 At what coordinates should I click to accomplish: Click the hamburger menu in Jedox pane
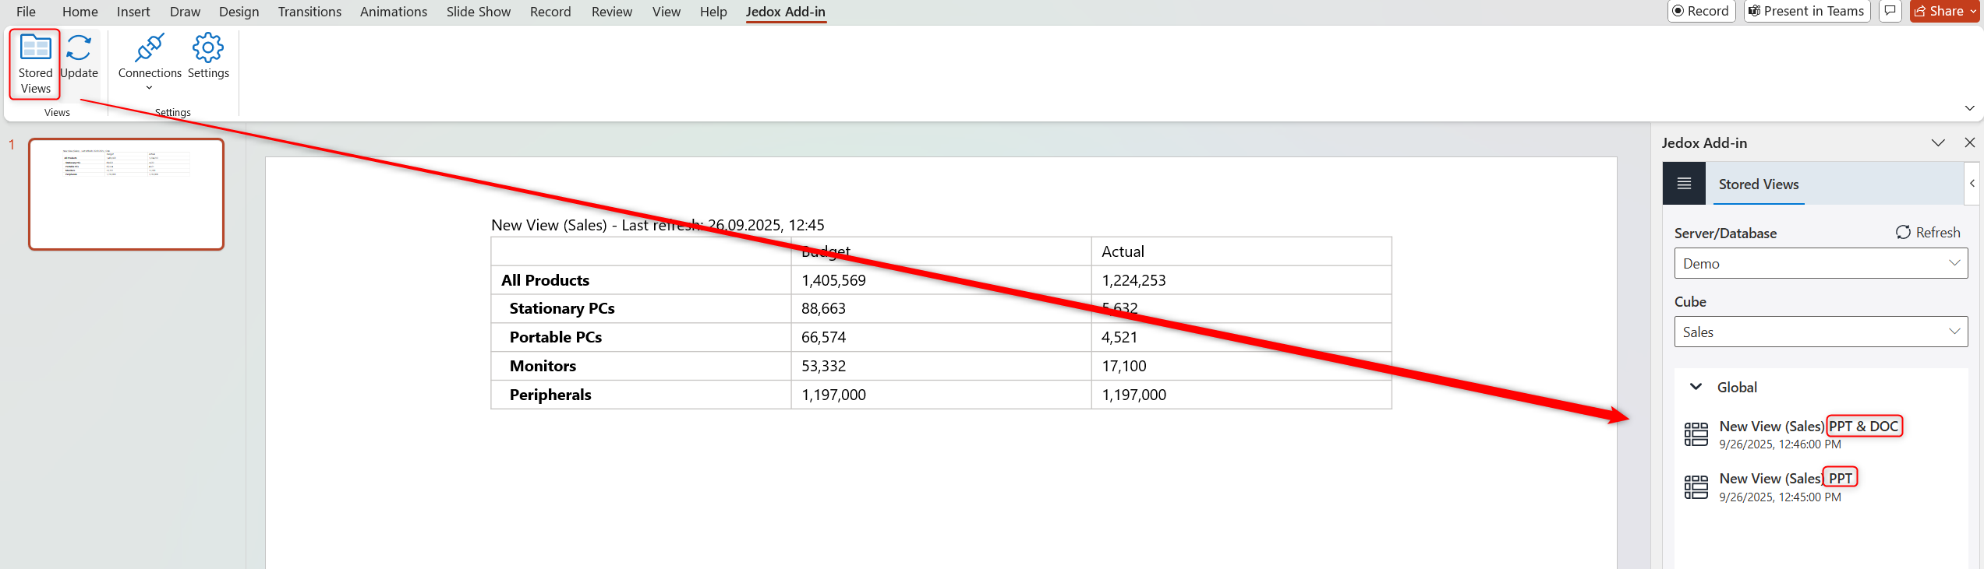point(1684,184)
